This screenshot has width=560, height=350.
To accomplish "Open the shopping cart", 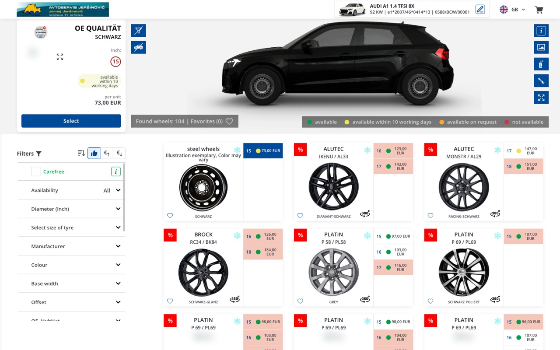I will [539, 10].
